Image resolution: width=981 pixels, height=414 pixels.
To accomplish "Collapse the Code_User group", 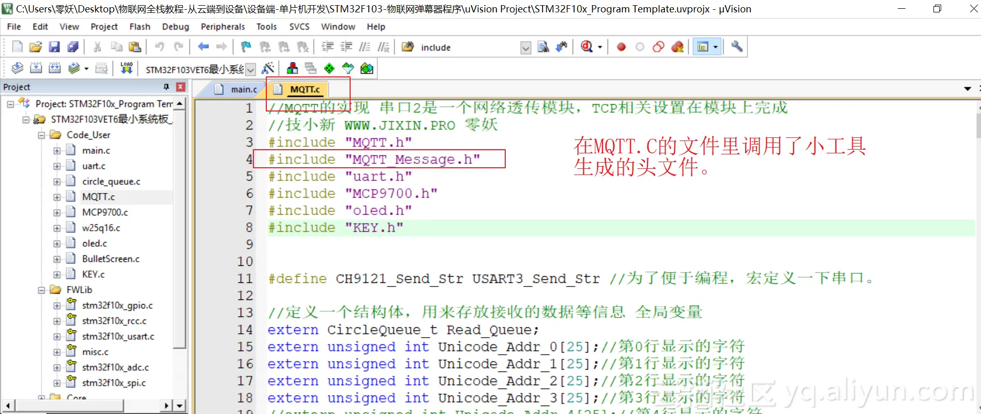I will pos(41,135).
